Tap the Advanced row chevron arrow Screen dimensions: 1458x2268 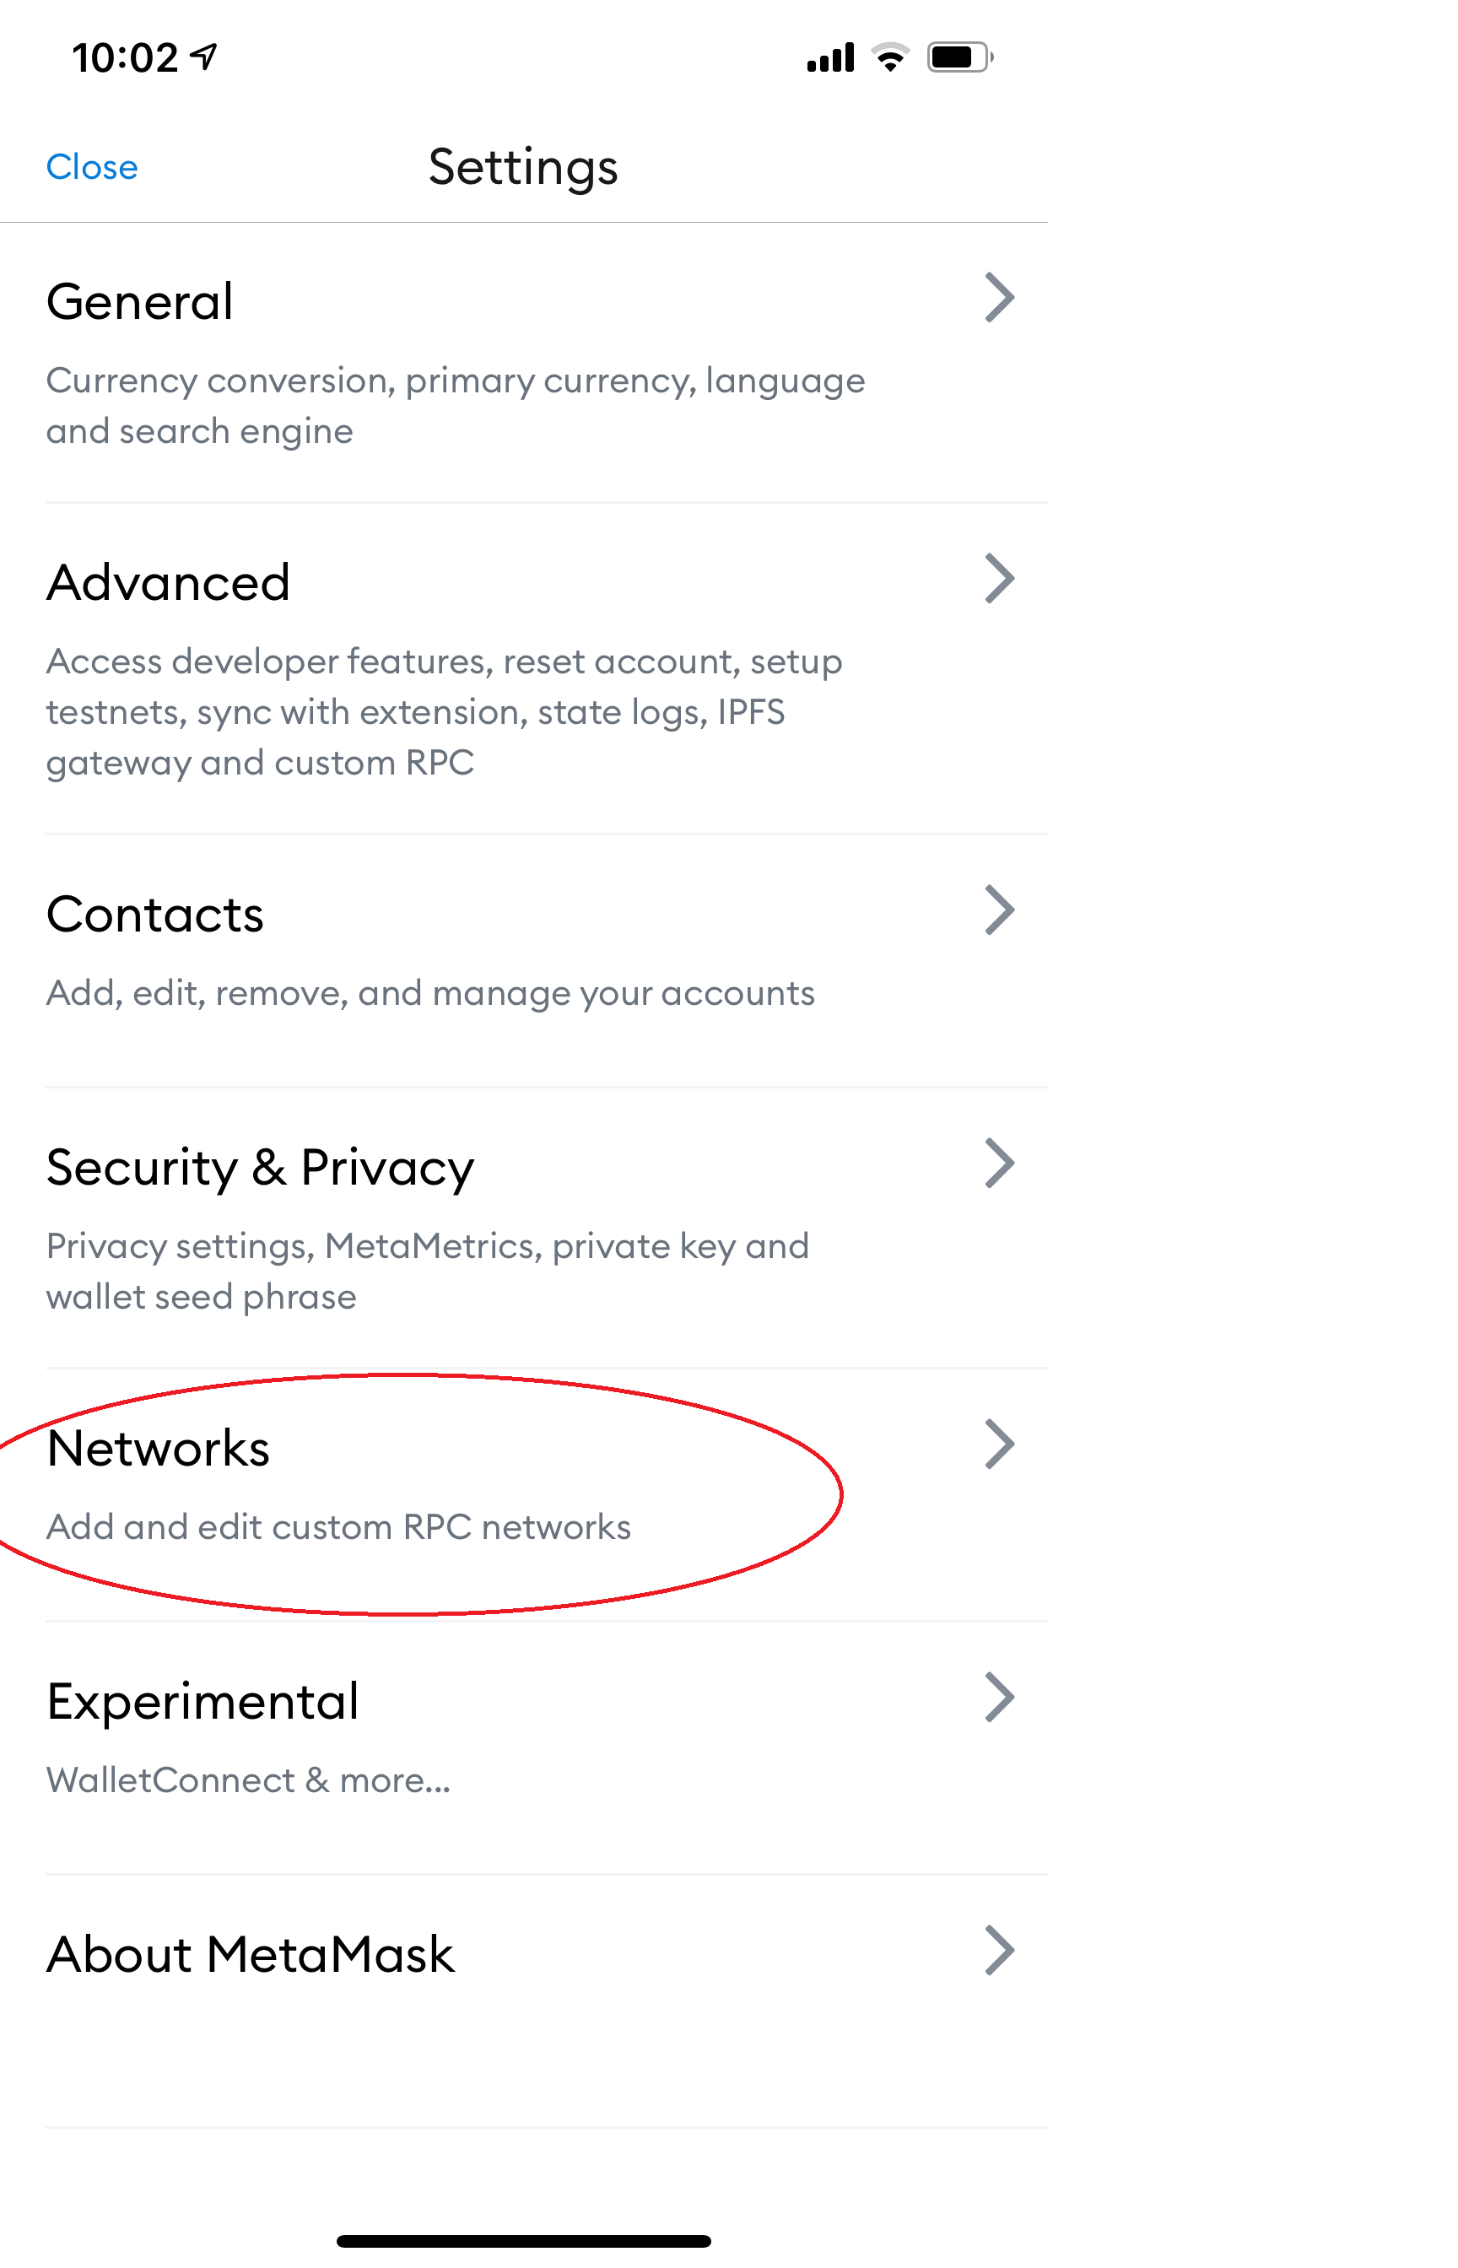tap(999, 578)
